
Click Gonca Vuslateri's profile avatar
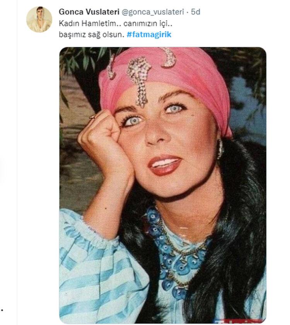(39, 19)
